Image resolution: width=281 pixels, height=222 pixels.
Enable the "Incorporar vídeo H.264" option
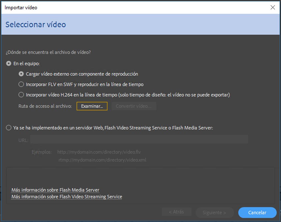tap(21, 95)
